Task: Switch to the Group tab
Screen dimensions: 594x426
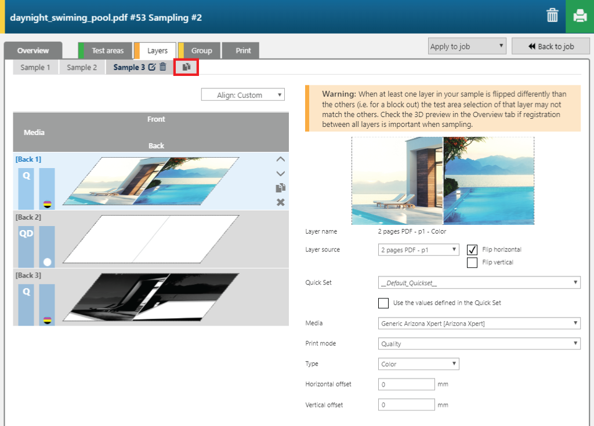Action: pyautogui.click(x=200, y=50)
